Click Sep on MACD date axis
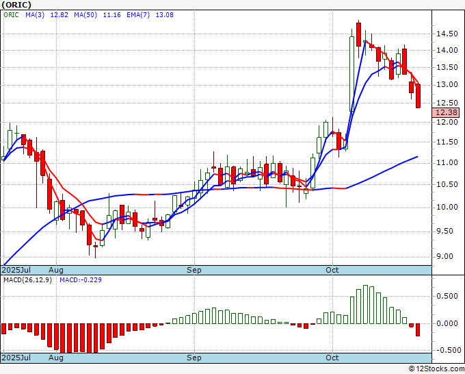This screenshot has width=465, height=374. click(194, 358)
